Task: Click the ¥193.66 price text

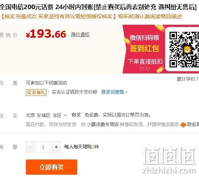Action: click(x=46, y=34)
